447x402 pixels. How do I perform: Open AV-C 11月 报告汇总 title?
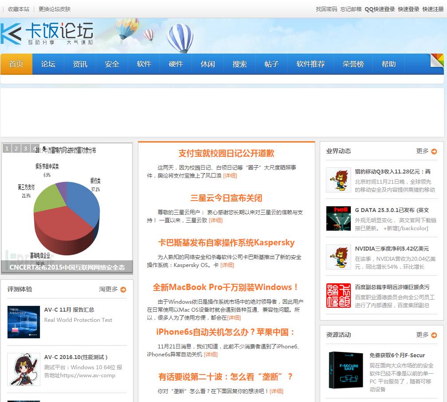(x=69, y=310)
